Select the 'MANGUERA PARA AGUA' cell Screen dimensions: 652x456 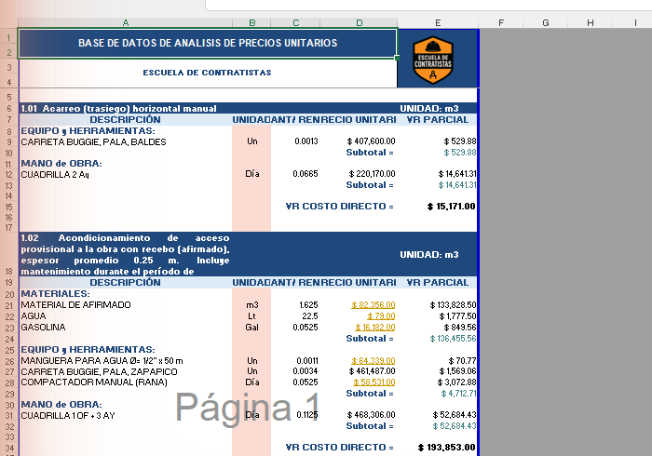125,360
